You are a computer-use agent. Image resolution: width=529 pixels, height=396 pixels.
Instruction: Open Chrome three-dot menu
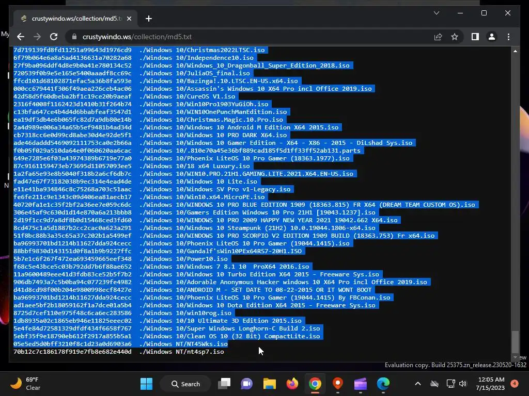tap(508, 37)
